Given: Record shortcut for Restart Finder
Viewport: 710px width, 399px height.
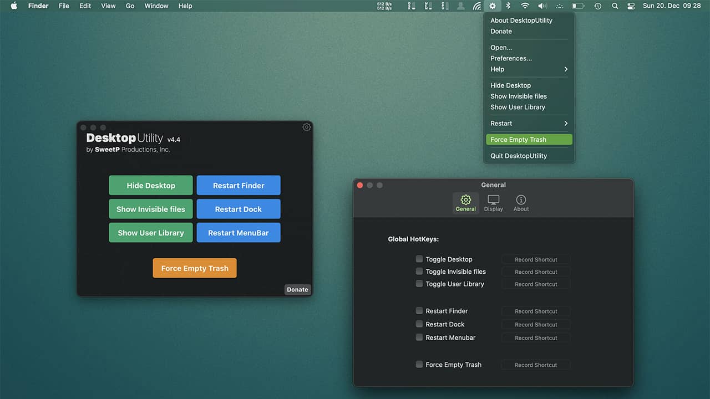Looking at the screenshot, I should coord(536,311).
